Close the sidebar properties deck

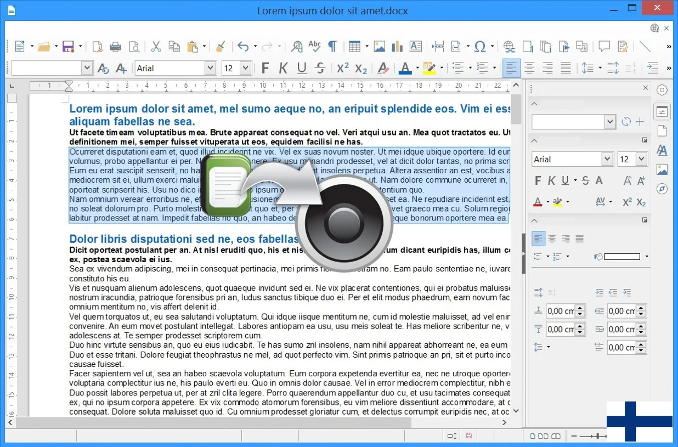pyautogui.click(x=645, y=88)
